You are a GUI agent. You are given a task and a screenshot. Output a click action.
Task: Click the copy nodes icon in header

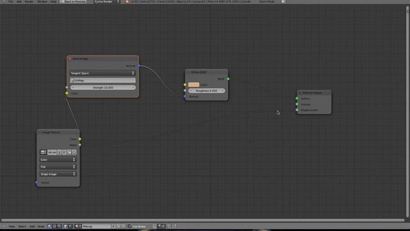pos(169,227)
